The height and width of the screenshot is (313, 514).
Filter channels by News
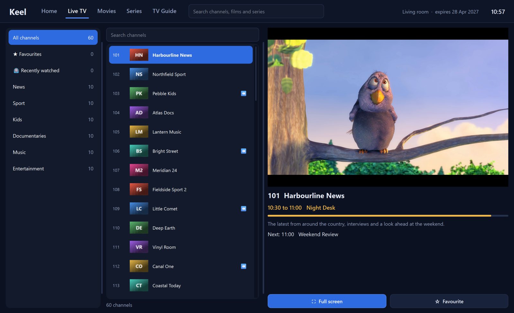[x=53, y=87]
